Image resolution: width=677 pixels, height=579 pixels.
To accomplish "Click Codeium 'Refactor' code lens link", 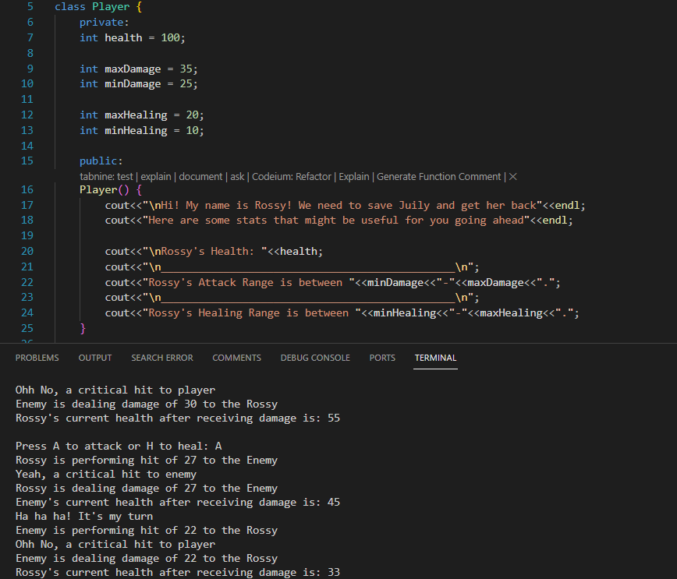I will (313, 176).
